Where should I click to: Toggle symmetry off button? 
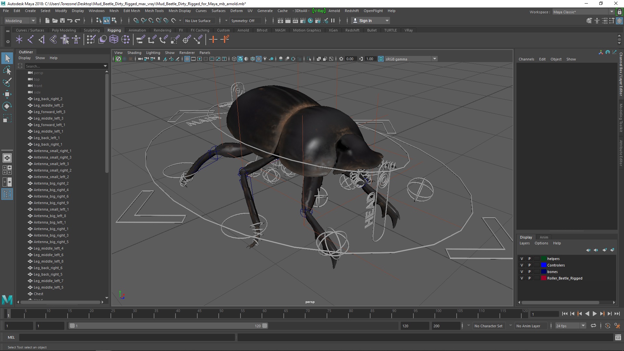[243, 20]
